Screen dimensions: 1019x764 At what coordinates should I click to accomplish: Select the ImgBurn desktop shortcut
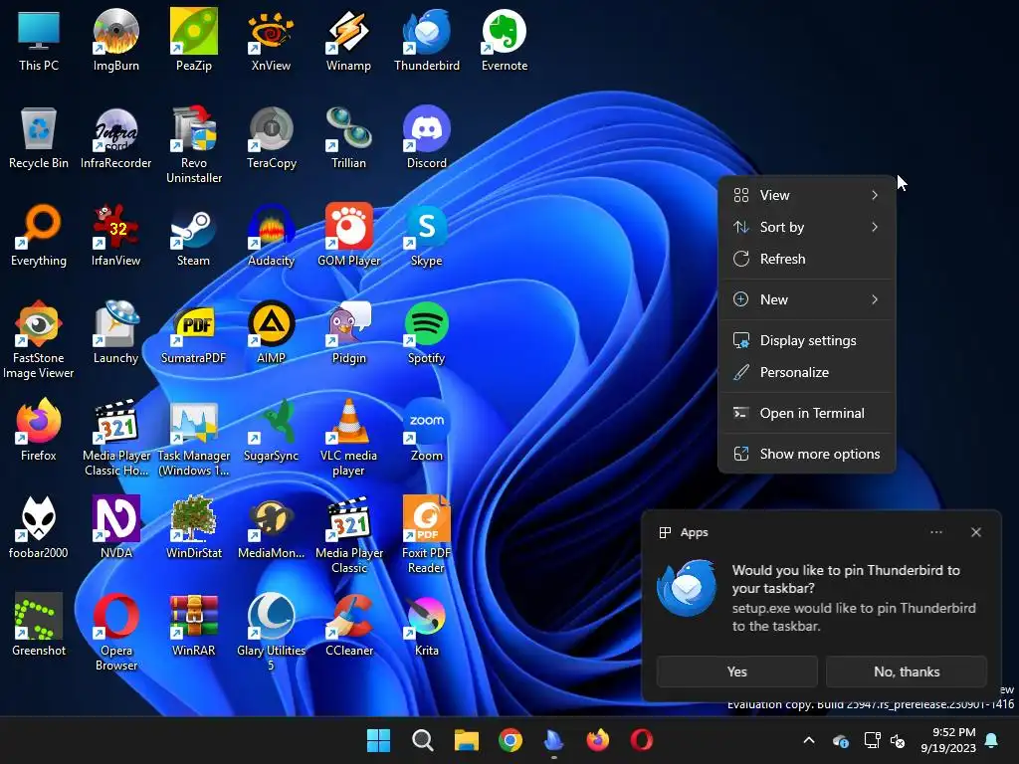click(x=115, y=40)
